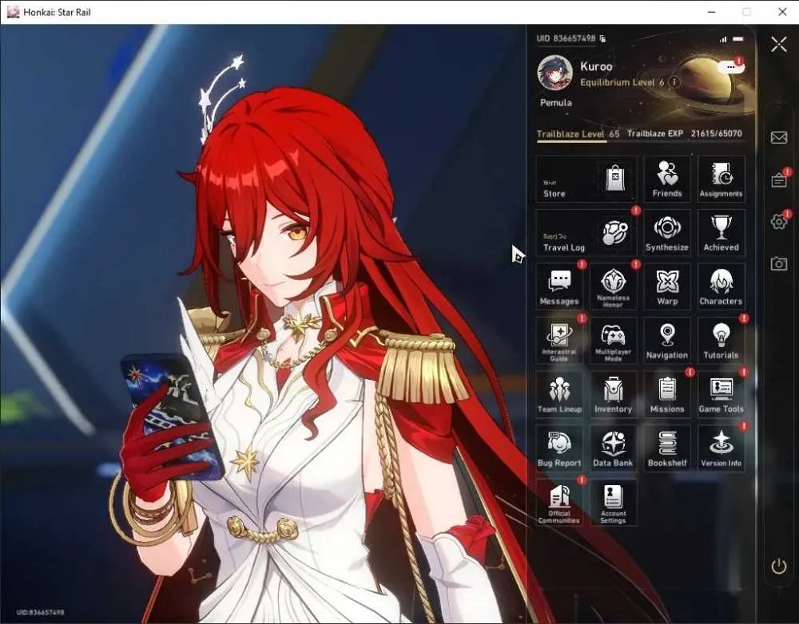Open the Team Lineup menu
The width and height of the screenshot is (799, 624).
(559, 395)
